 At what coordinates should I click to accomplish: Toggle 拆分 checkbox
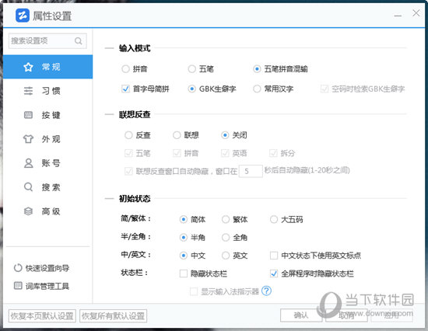pyautogui.click(x=273, y=153)
